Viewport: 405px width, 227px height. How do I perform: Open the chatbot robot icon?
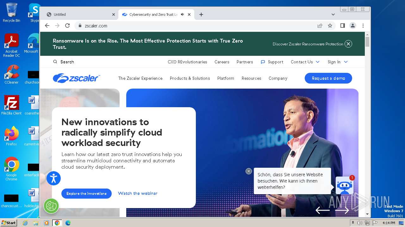point(344,185)
